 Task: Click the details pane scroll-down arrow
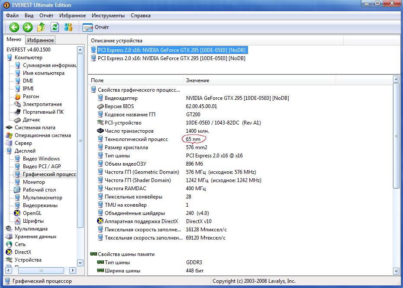tap(396, 271)
